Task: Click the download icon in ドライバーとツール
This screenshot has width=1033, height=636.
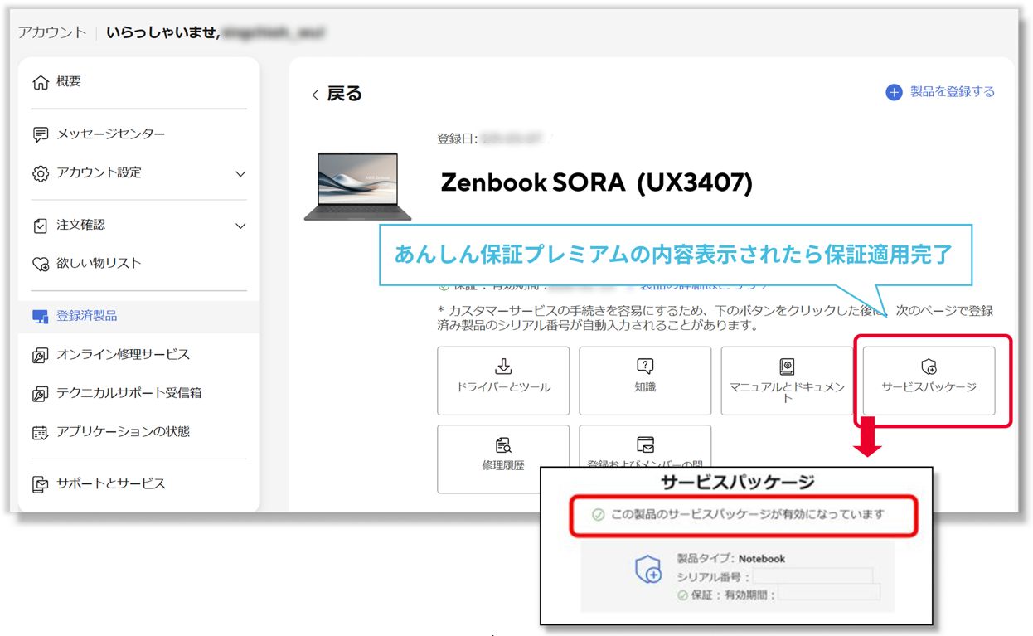Action: point(503,366)
